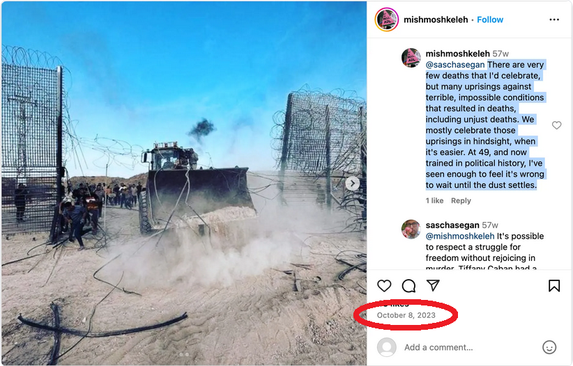Screen dimensions: 573x366
Task: Open mishmoshkeleh profile from the header avatar
Action: (x=387, y=19)
